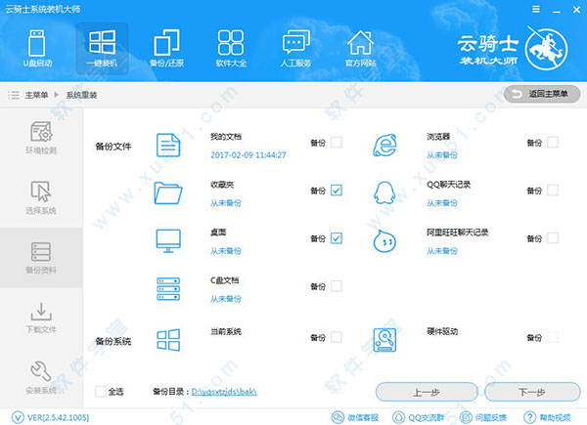The width and height of the screenshot is (587, 425).
Task: Open the 软件大全 tab
Action: click(231, 49)
